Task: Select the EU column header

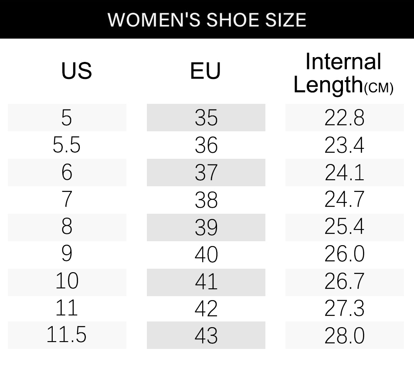Action: [205, 71]
